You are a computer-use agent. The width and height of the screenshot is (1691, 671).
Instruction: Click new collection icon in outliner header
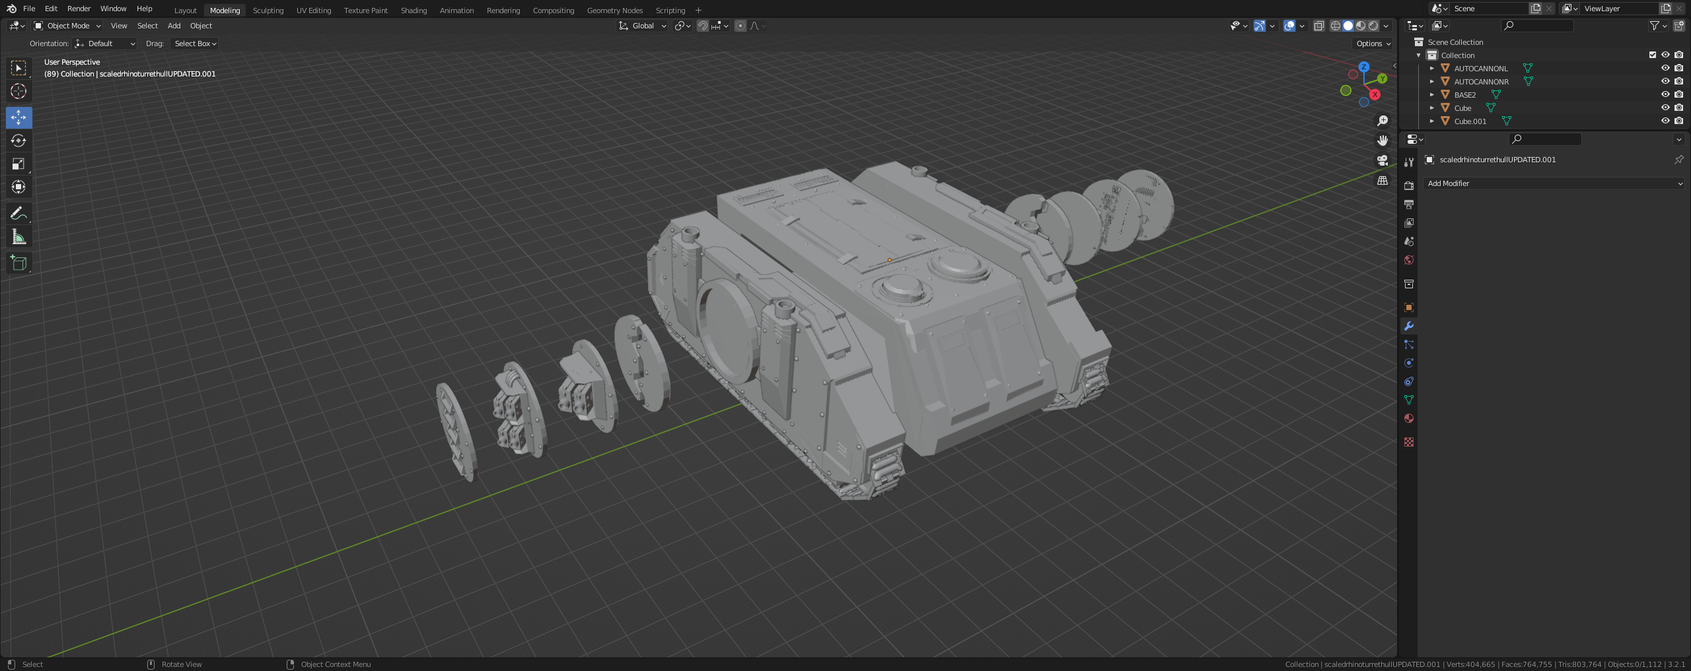[1678, 26]
